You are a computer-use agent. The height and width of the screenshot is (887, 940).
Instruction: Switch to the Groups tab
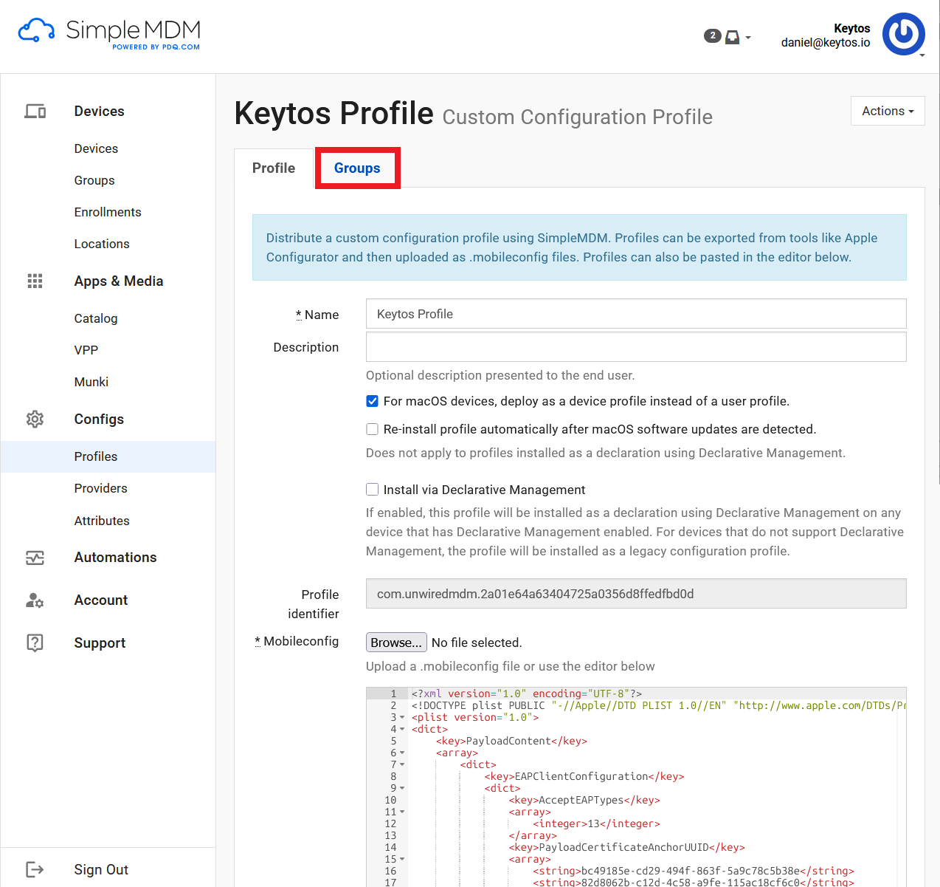357,168
